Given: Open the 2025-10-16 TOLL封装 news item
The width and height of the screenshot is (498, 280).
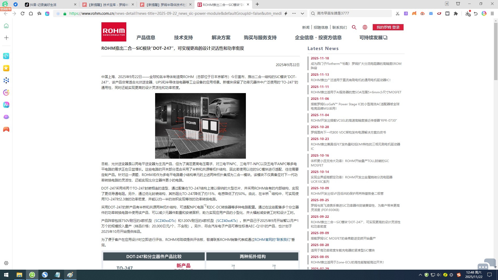Looking at the screenshot, I should (x=350, y=163).
